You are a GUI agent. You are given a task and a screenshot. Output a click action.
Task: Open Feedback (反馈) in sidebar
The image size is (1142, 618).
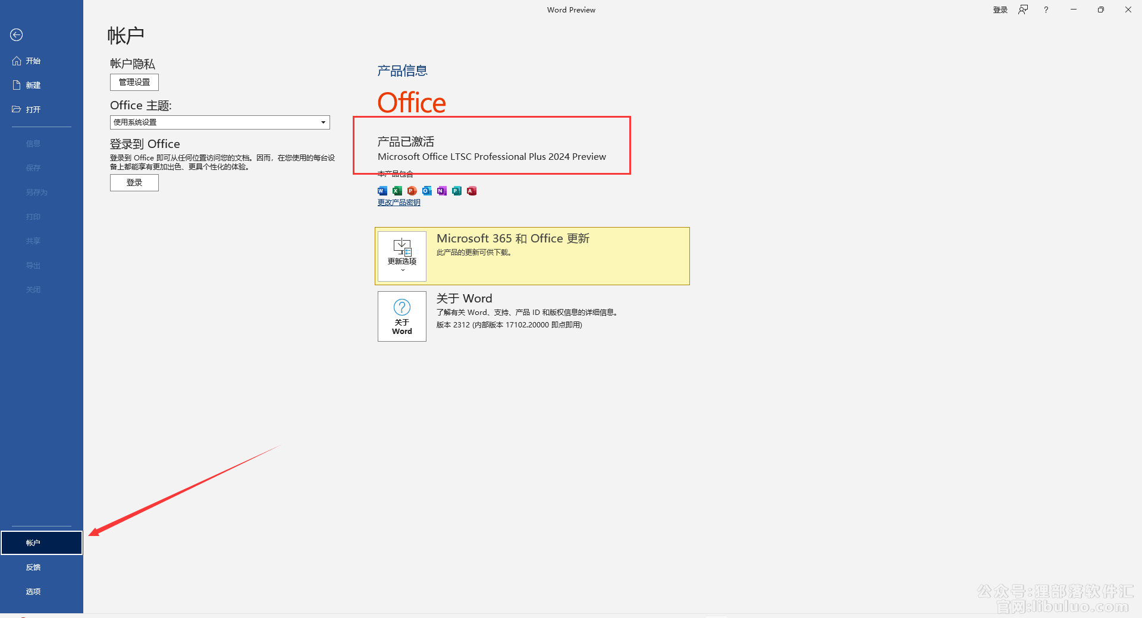(x=41, y=567)
